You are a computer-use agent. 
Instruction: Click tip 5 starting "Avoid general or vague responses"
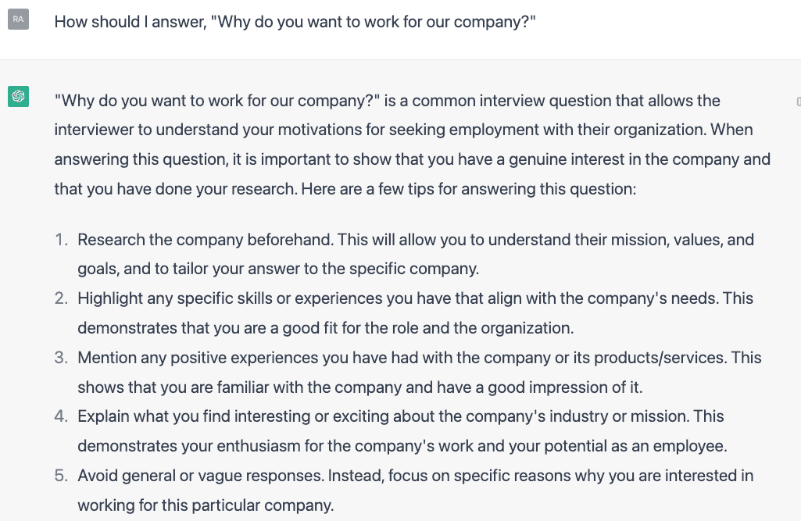coord(234,476)
